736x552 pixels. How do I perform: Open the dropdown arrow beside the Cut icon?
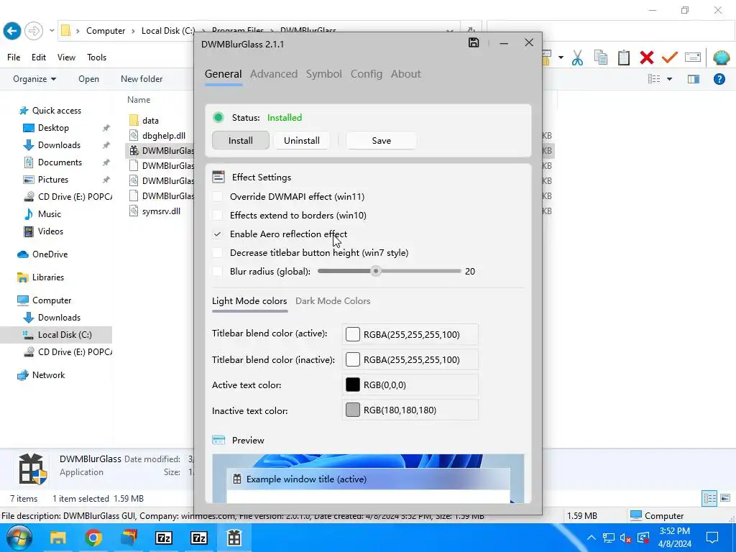[x=561, y=57]
